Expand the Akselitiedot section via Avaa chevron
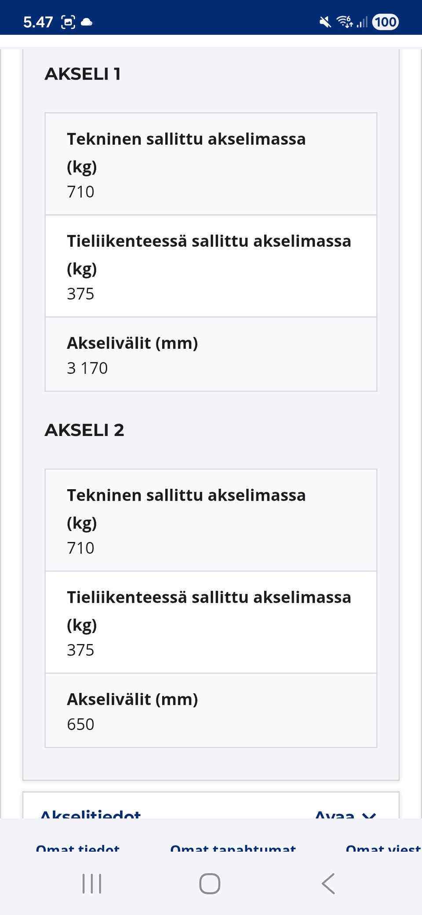 tap(346, 813)
